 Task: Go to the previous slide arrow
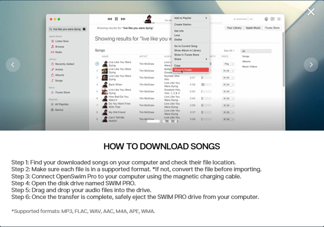click(x=13, y=65)
